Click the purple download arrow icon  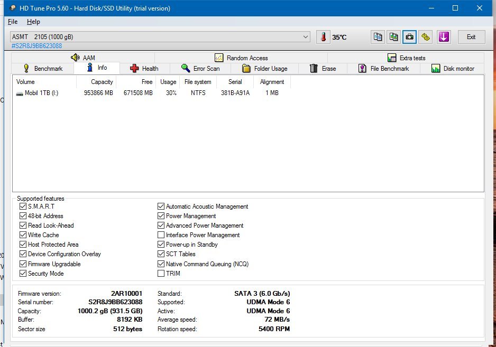(x=444, y=37)
